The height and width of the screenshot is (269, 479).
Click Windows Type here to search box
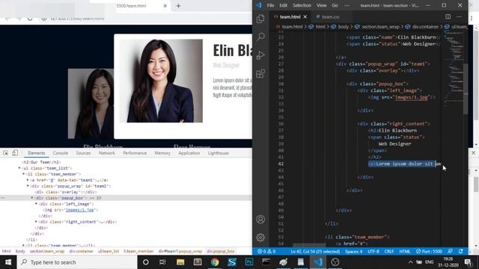[x=77, y=262]
